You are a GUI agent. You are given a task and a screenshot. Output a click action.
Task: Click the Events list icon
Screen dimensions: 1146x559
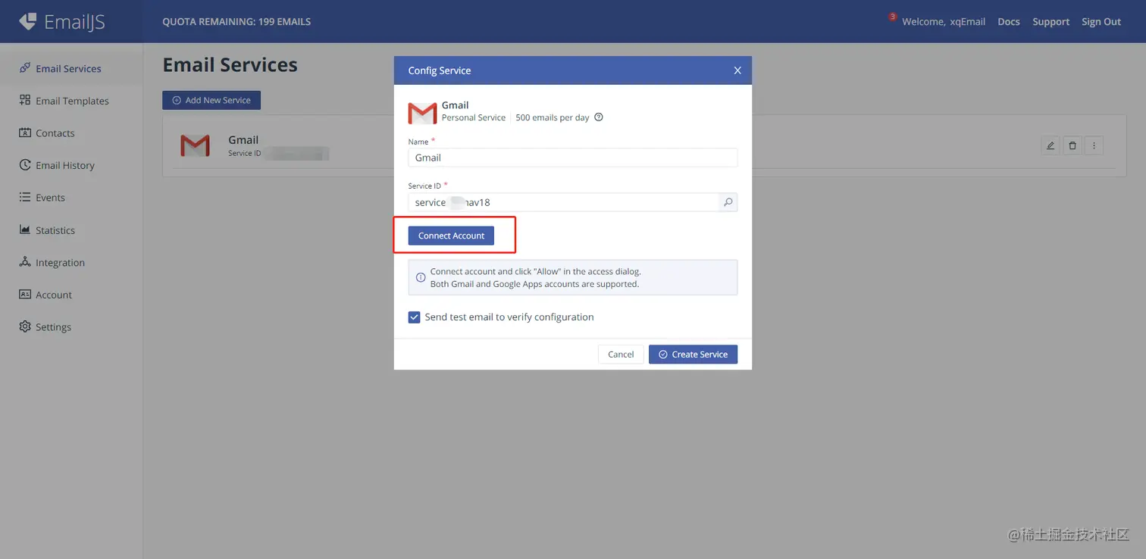click(25, 197)
